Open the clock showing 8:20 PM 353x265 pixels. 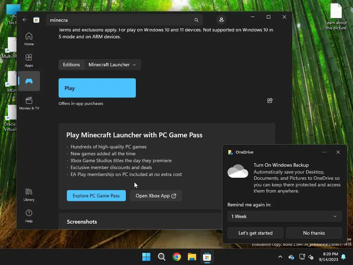[x=329, y=257]
